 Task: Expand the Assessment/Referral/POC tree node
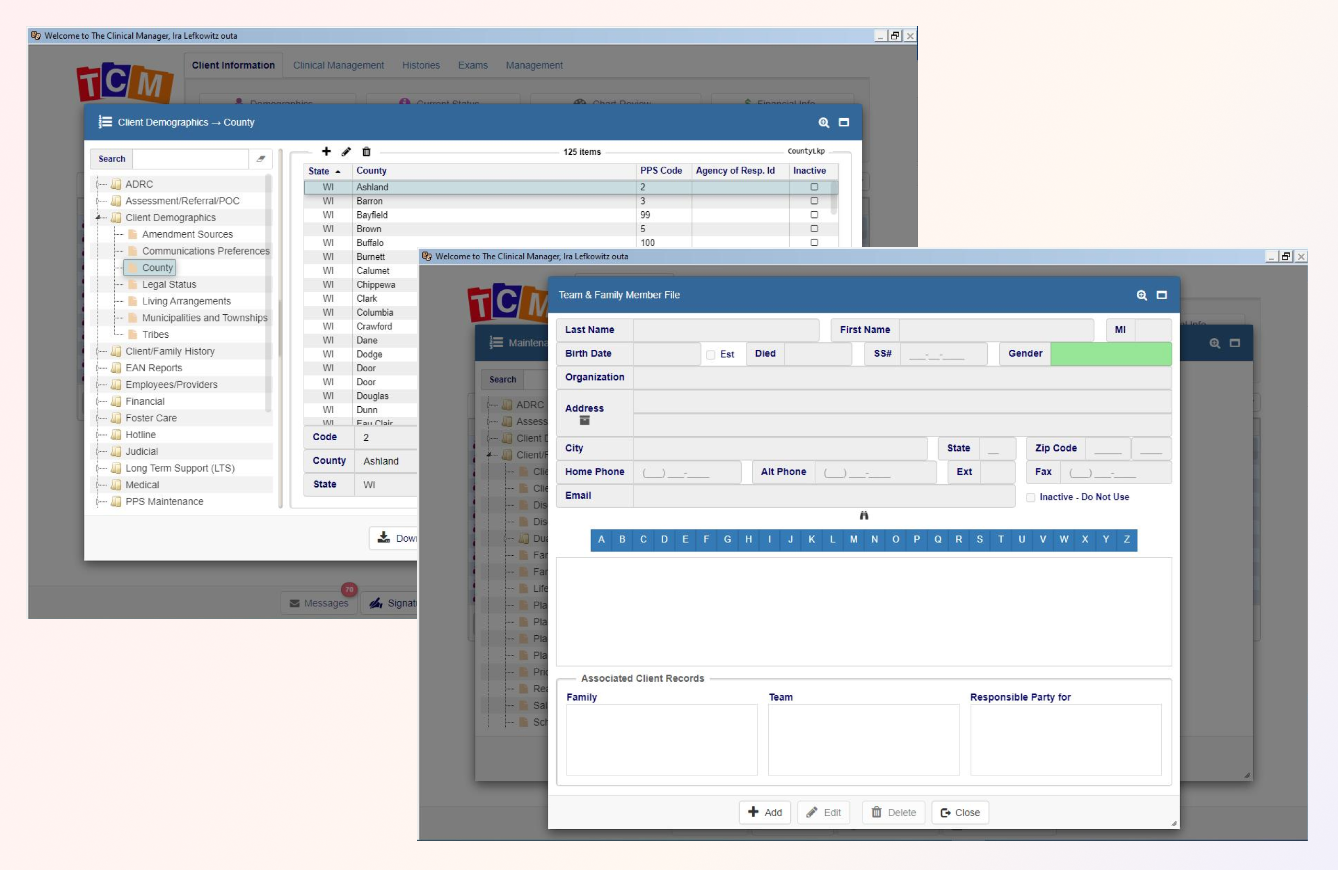pyautogui.click(x=98, y=201)
